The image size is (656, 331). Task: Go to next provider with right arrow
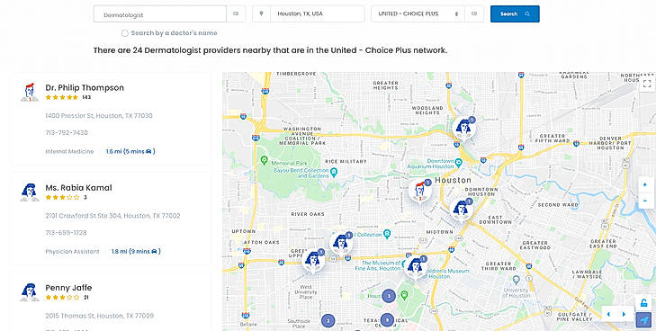click(x=624, y=314)
